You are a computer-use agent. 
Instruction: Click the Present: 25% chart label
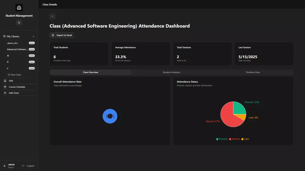[x=252, y=102]
